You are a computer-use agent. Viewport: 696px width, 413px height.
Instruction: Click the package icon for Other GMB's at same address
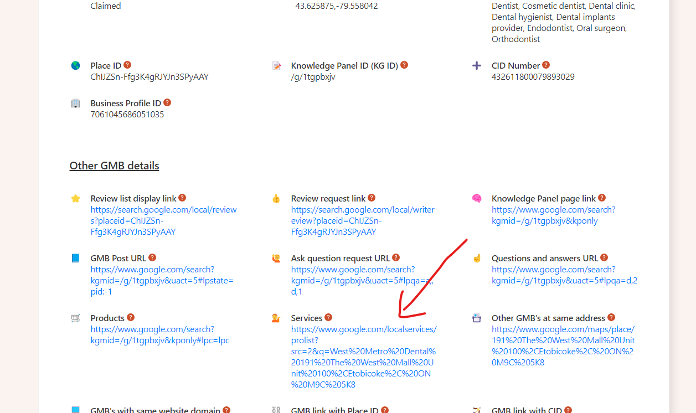[477, 318]
